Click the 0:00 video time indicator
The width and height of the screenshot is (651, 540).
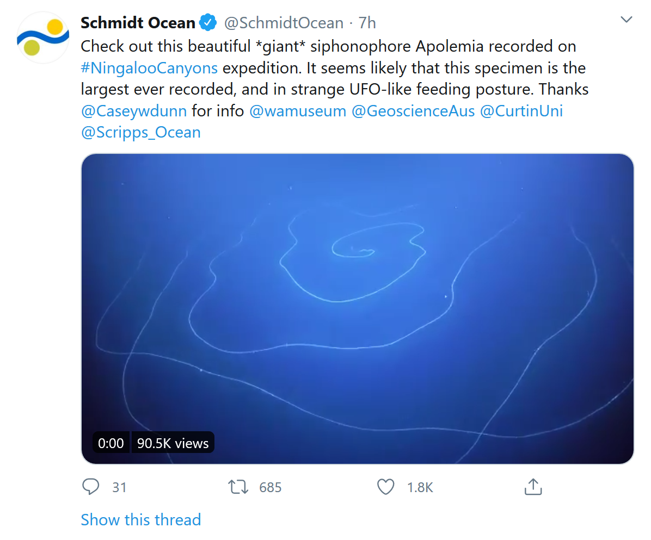111,443
